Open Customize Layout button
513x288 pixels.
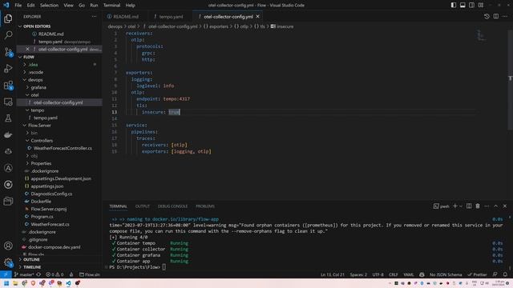[x=481, y=6]
